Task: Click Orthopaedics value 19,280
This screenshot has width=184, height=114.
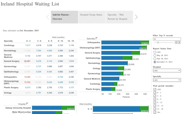Action: tap(27, 77)
